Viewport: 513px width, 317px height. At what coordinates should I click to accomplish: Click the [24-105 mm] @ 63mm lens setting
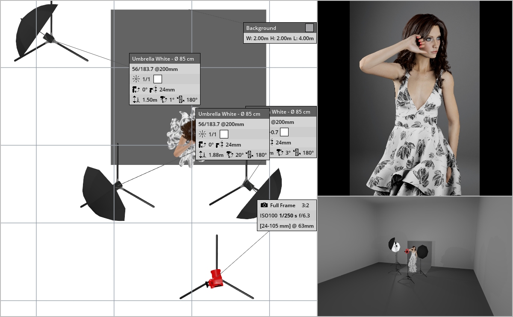(286, 226)
